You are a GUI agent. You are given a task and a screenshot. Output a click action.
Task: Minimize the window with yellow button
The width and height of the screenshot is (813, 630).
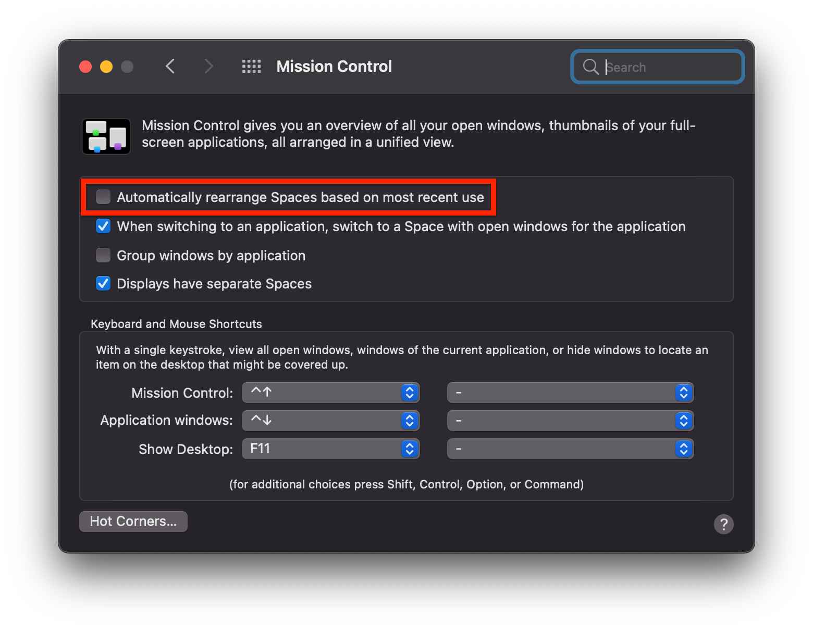click(x=106, y=67)
